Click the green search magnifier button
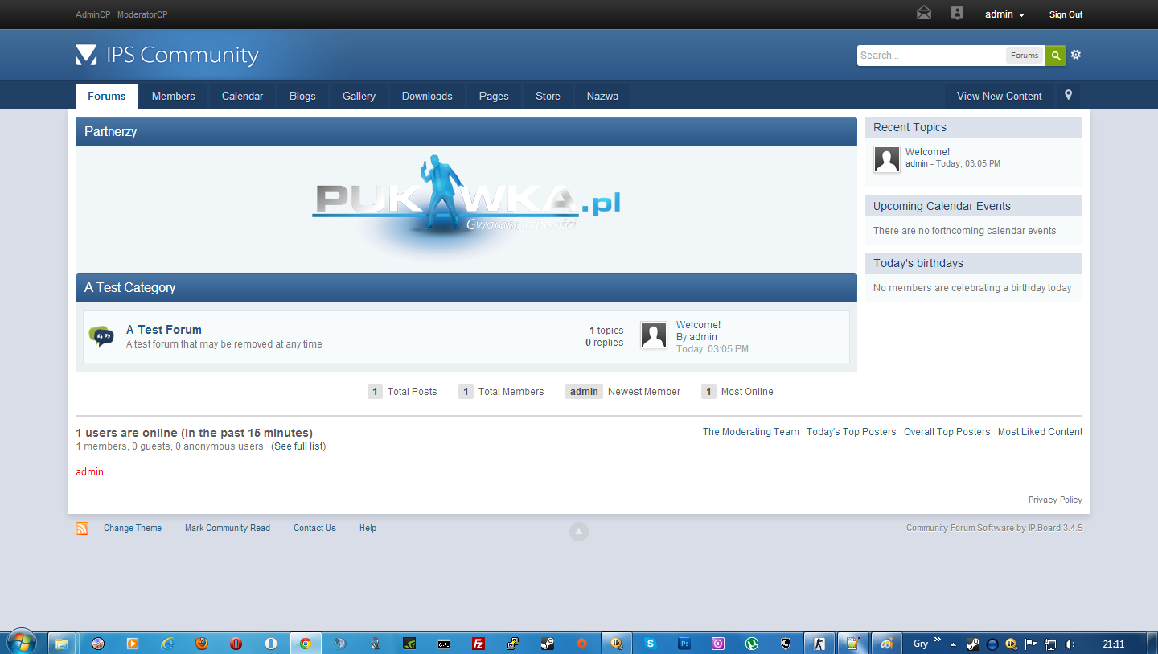The height and width of the screenshot is (654, 1158). tap(1056, 56)
